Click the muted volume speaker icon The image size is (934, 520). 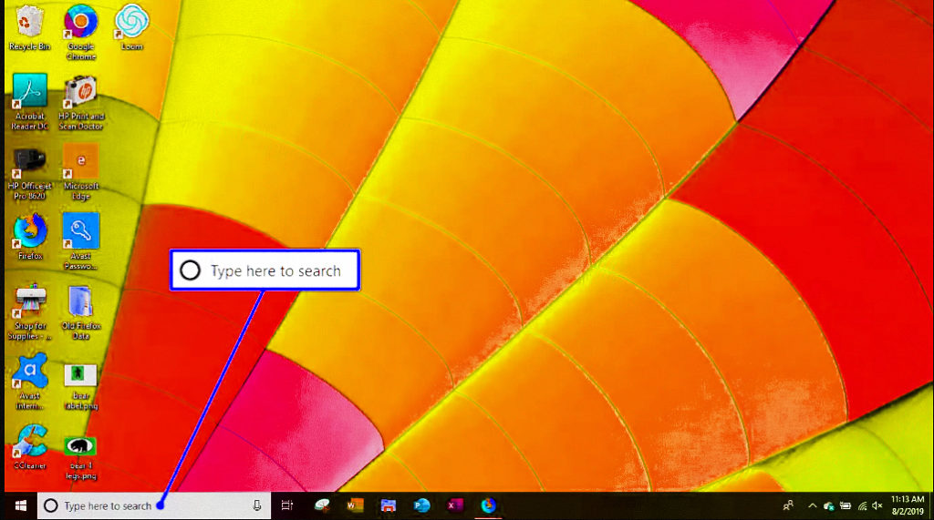click(877, 505)
